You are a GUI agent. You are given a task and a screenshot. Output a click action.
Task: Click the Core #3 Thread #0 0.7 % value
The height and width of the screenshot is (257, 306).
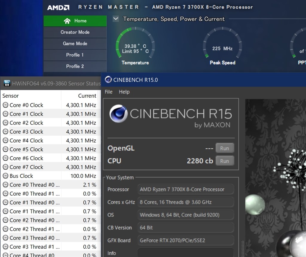[90, 238]
